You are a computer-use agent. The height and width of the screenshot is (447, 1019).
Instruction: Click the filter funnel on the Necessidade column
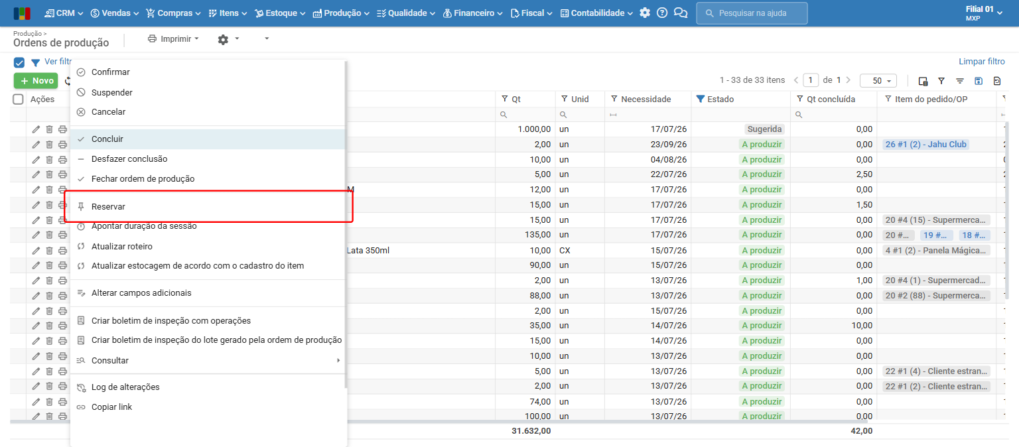[x=614, y=99]
